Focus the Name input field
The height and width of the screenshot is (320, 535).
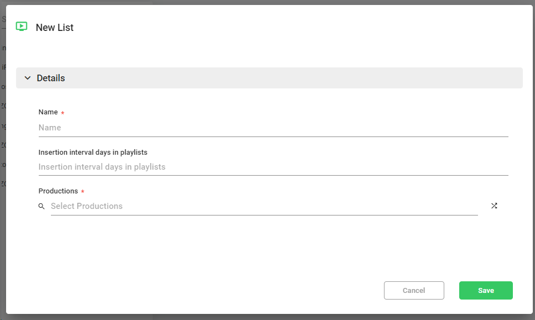(x=273, y=128)
